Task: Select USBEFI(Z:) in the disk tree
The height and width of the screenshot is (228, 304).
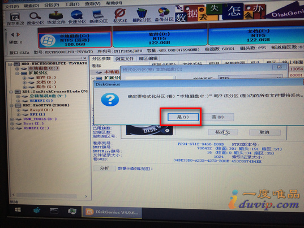Action: tap(36, 128)
